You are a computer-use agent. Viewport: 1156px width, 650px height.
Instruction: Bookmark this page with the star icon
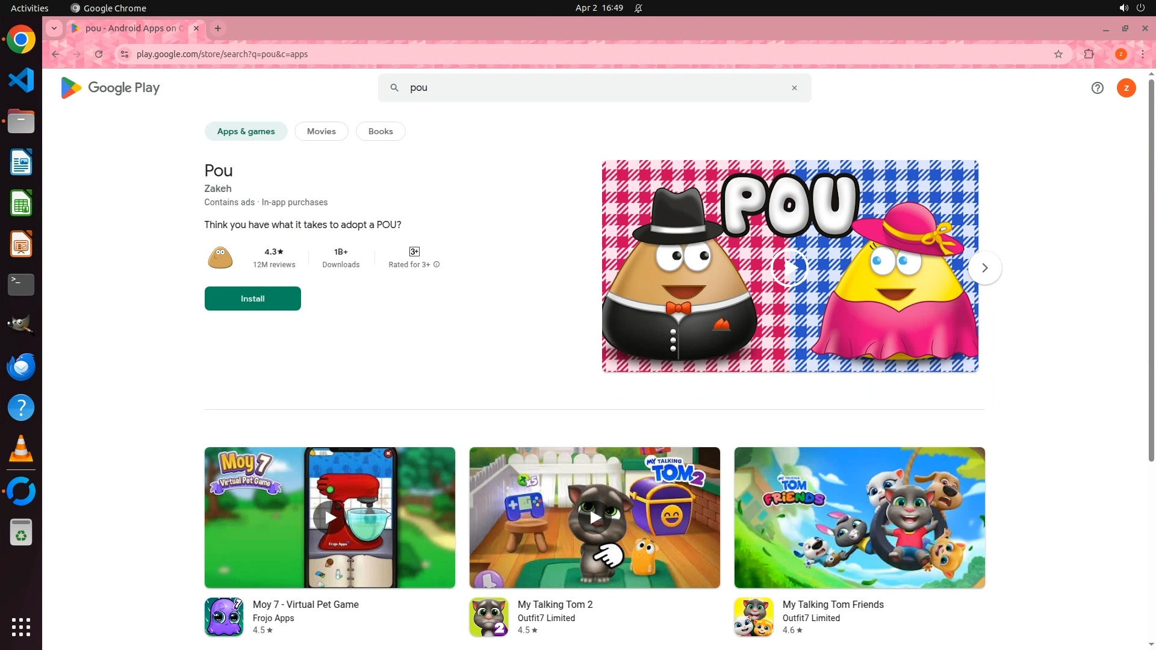click(1058, 54)
